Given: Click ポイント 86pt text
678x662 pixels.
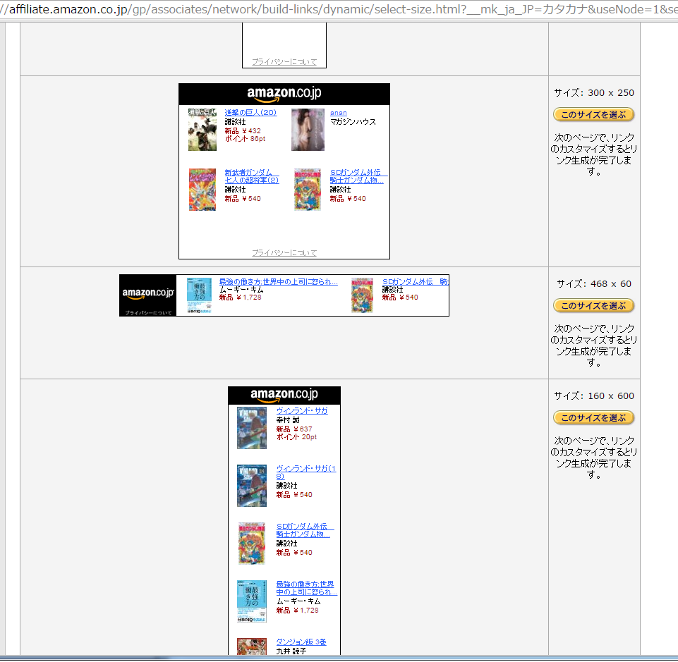Looking at the screenshot, I should point(245,139).
